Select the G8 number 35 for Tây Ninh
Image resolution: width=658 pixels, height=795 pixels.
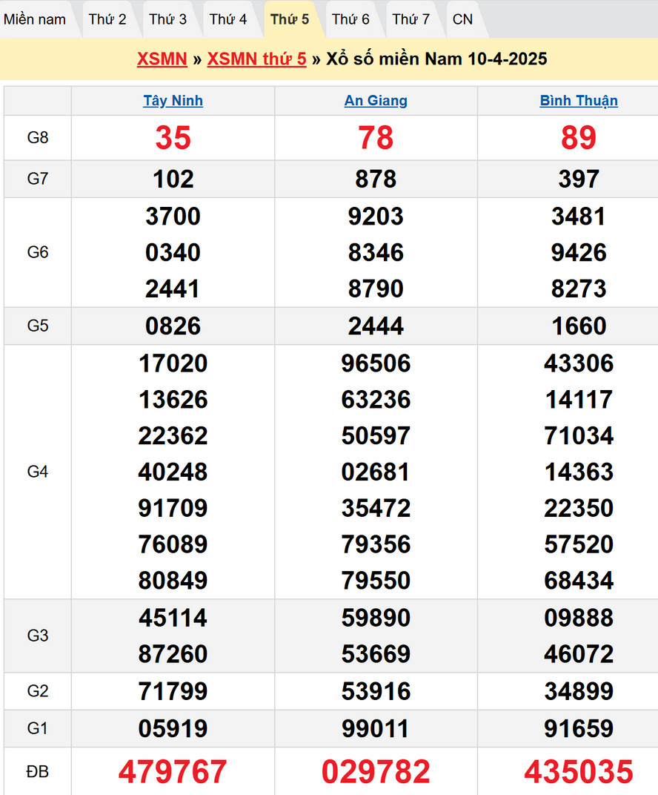pos(173,138)
